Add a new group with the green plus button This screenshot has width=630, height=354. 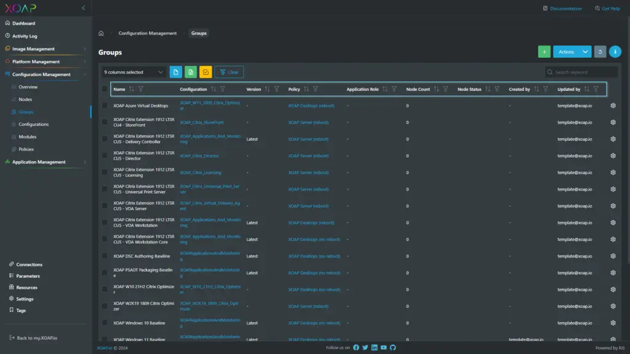(x=544, y=52)
